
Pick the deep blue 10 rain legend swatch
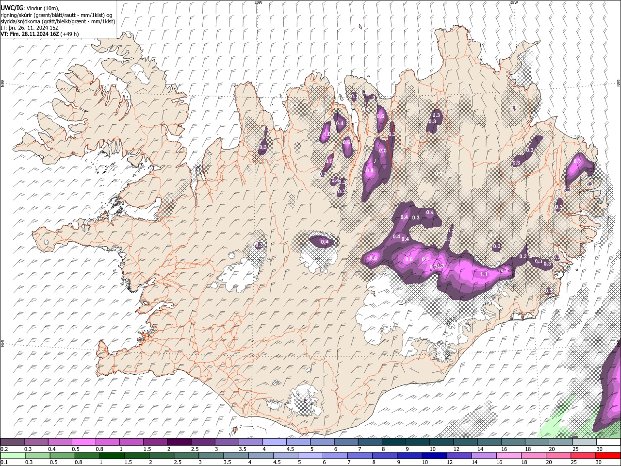(x=434, y=455)
